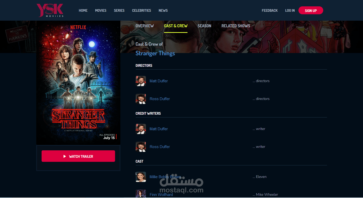Click Ross Duffer's photo under Credit Writers
The image size is (363, 198).
tap(141, 147)
